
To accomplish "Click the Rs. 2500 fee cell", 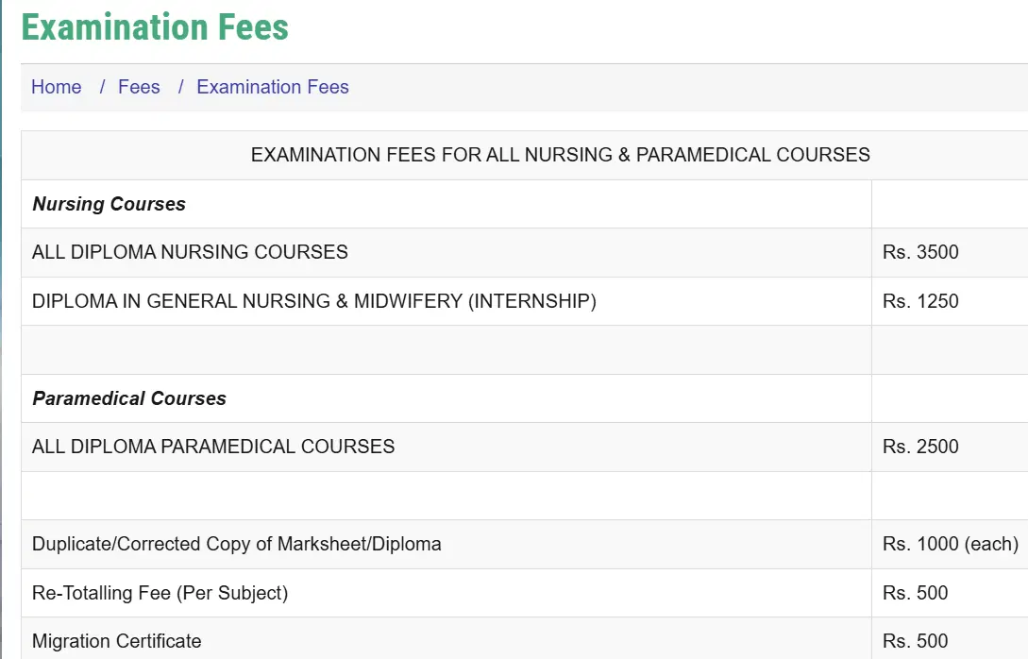I will click(920, 447).
